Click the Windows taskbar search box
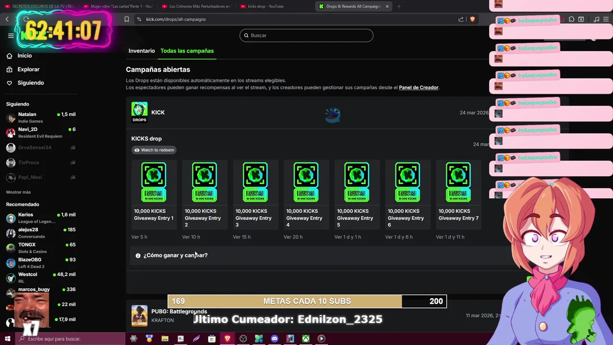This screenshot has width=613, height=345. (x=70, y=339)
